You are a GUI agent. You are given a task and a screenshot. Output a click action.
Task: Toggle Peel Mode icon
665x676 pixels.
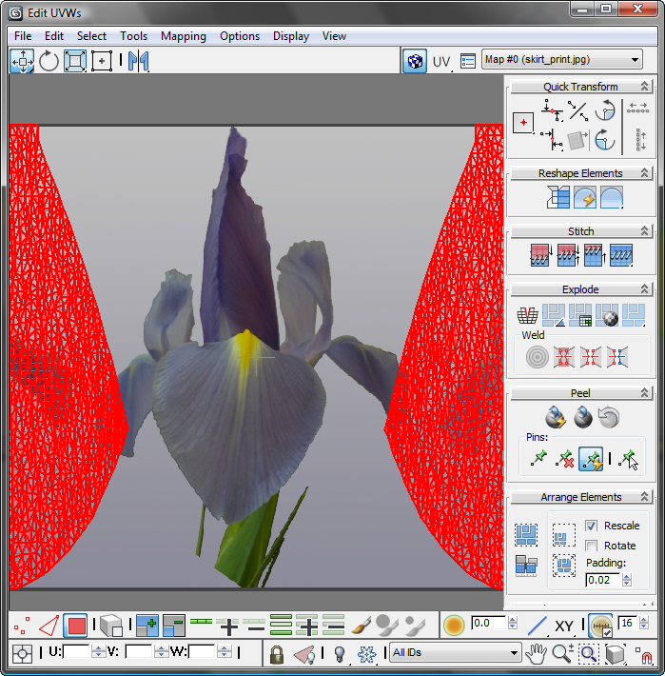[x=583, y=417]
